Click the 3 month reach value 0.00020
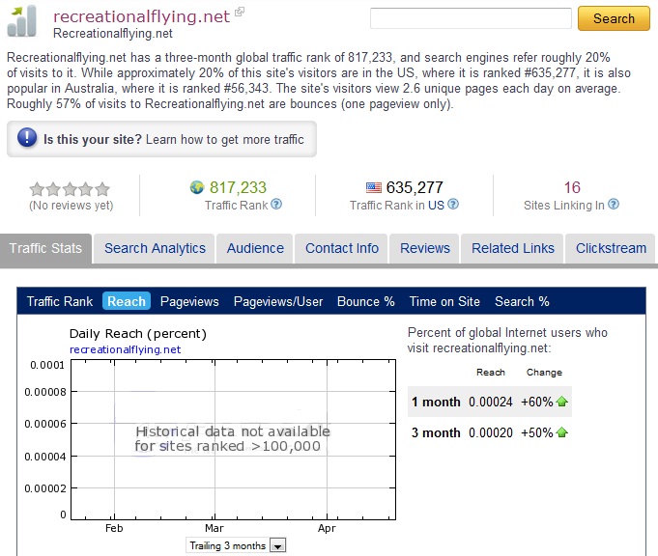 pos(491,432)
